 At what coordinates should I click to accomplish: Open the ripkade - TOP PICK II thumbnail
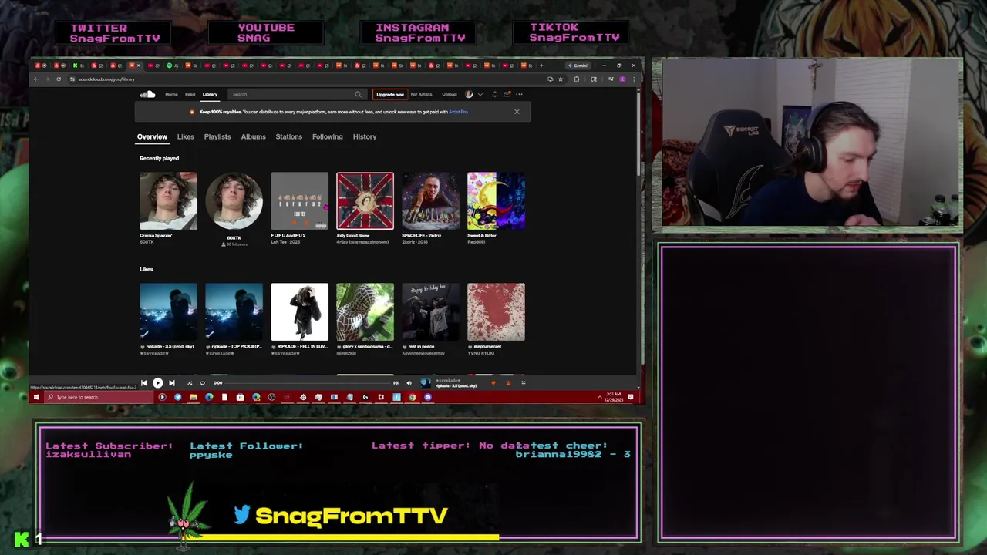[x=234, y=311]
